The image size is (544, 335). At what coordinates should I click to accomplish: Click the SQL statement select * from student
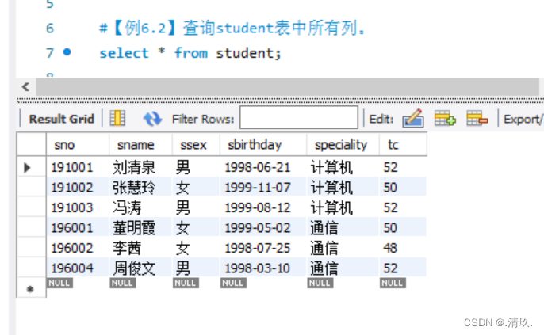(190, 53)
